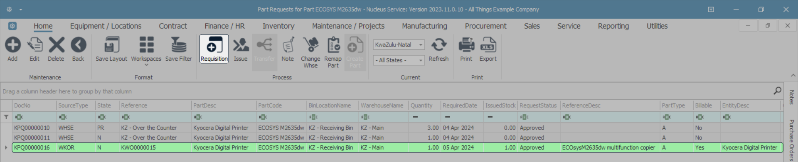Switch to Inventory tab
This screenshot has width=798, height=162.
[278, 26]
